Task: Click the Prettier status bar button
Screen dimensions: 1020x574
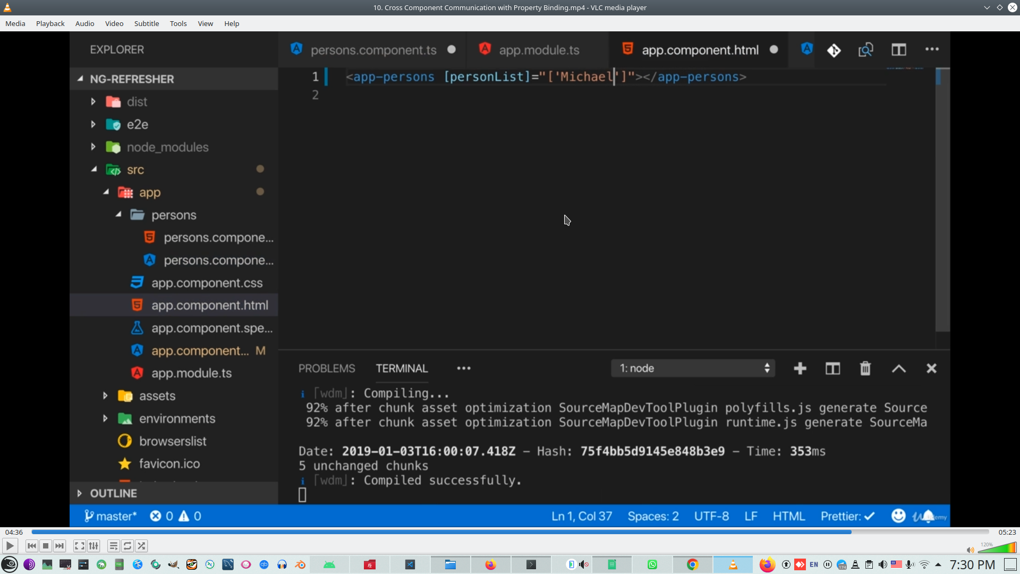Action: coord(847,516)
